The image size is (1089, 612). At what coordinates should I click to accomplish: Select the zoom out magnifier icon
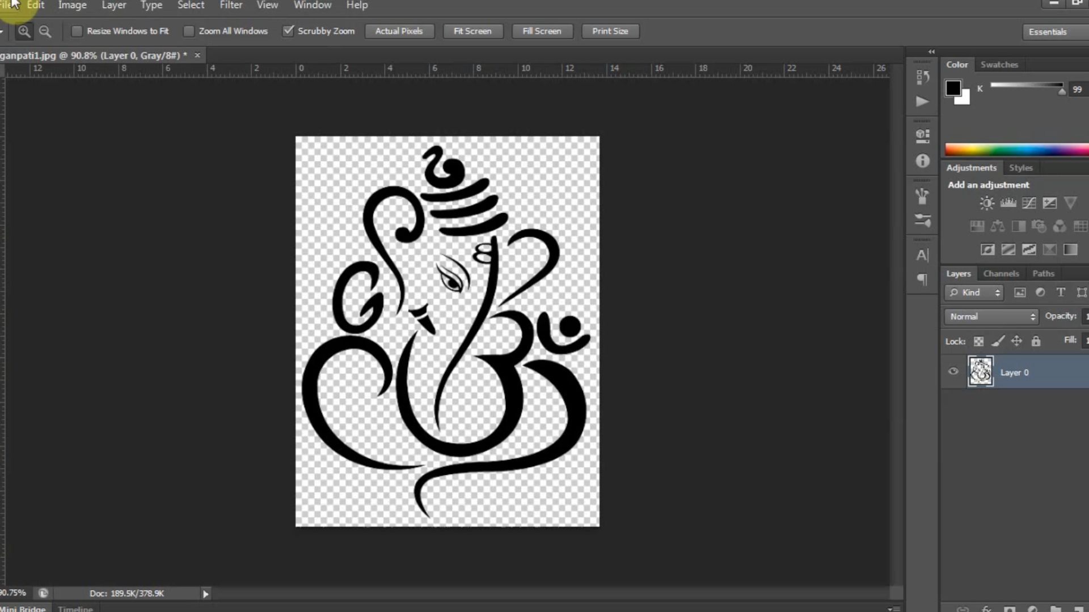click(x=45, y=31)
